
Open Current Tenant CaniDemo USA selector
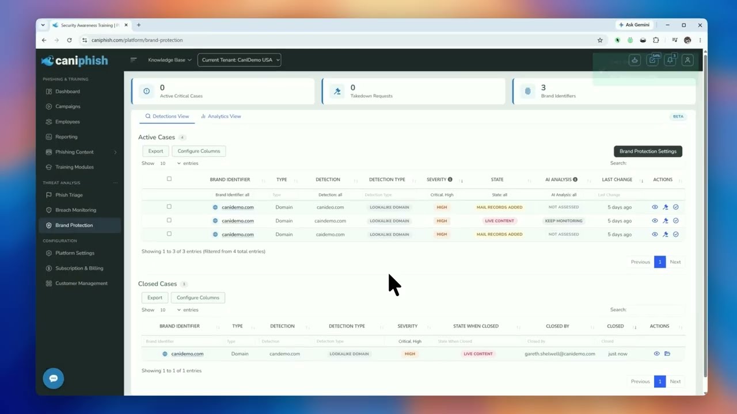[x=239, y=60]
